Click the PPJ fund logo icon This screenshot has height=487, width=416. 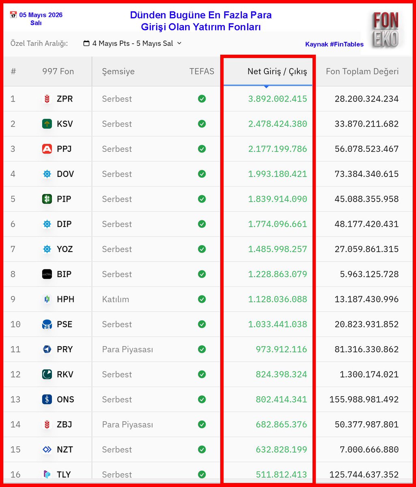tap(47, 149)
